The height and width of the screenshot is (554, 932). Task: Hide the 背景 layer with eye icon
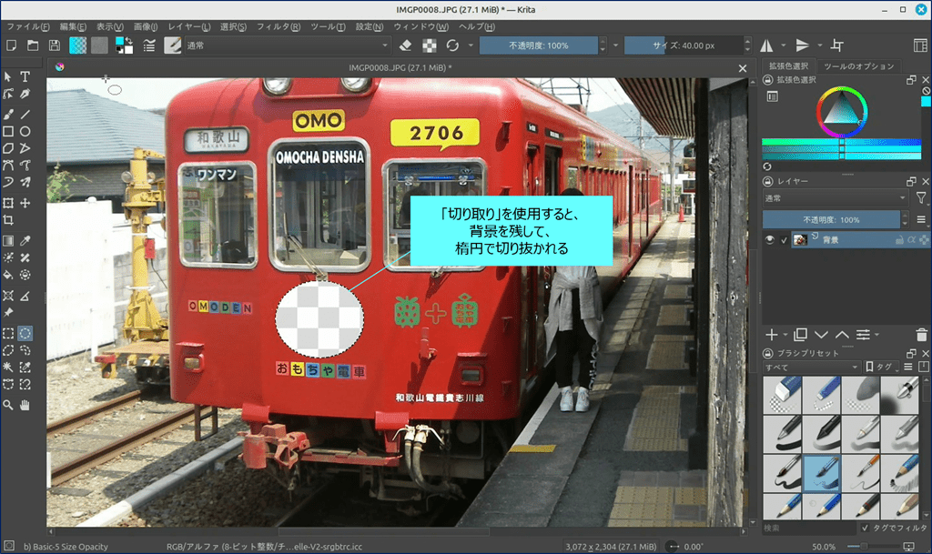coord(770,240)
